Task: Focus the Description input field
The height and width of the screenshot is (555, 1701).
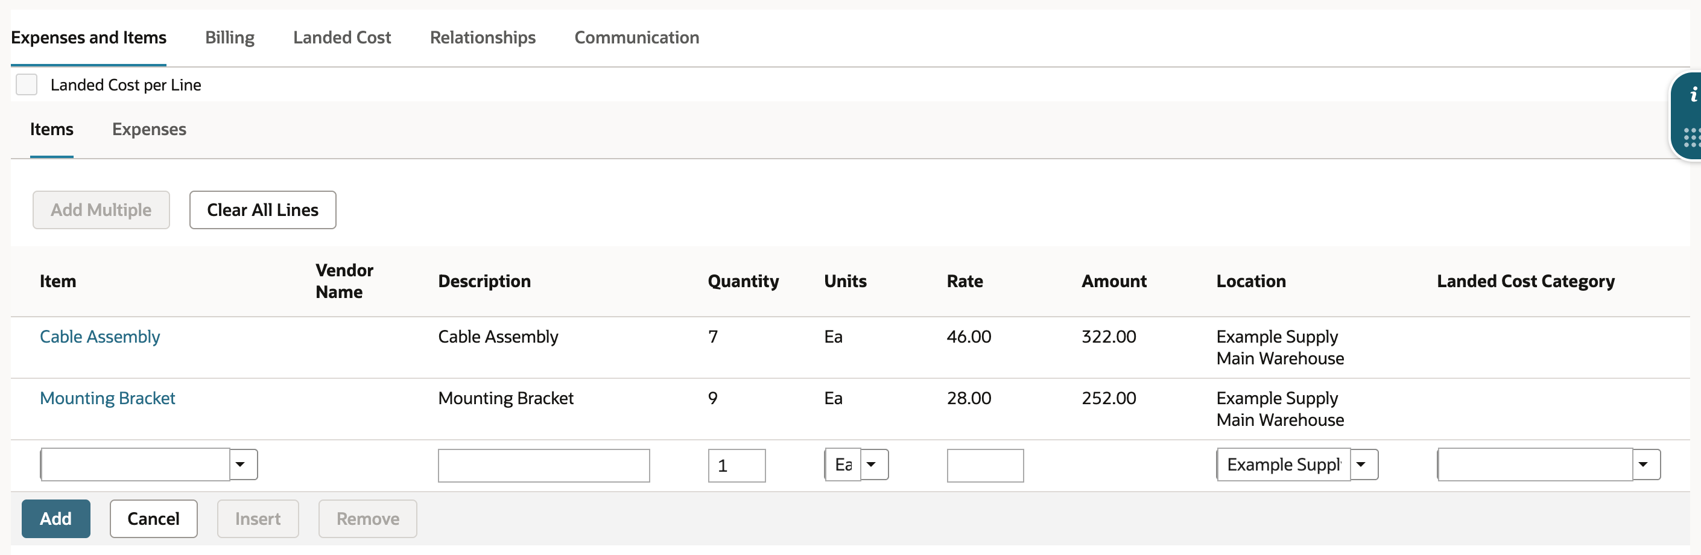Action: tap(543, 465)
